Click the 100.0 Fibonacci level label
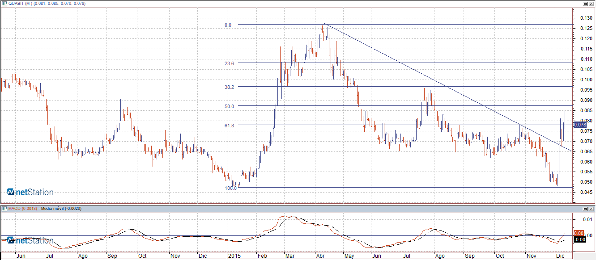Screen dimensions: 596x260 pyautogui.click(x=230, y=189)
